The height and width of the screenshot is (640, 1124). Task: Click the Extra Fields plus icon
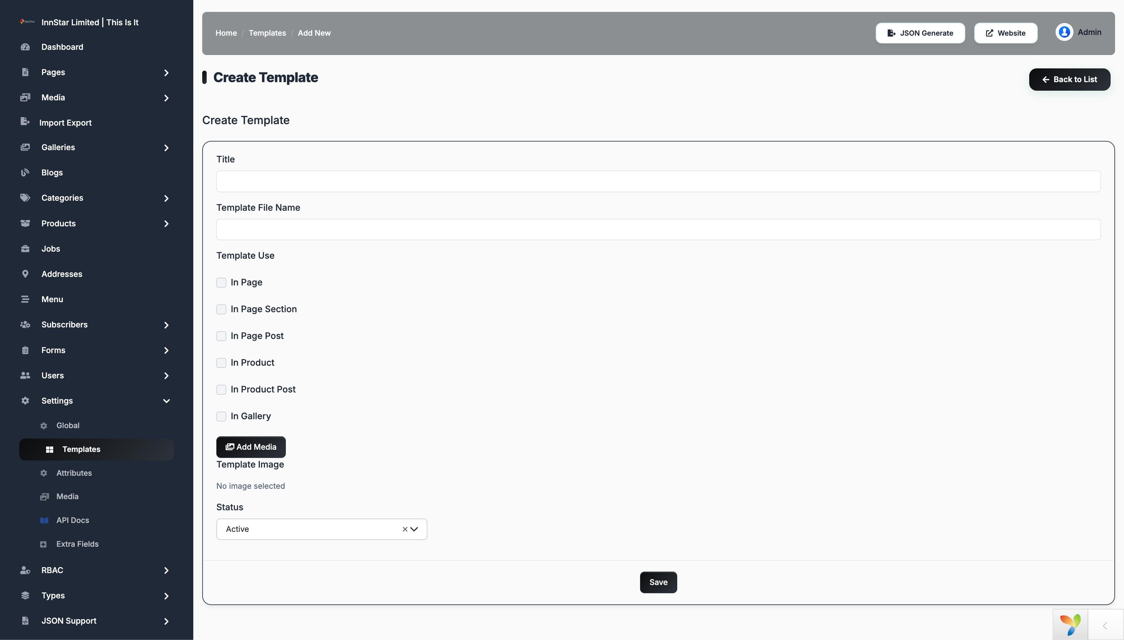[x=43, y=544]
